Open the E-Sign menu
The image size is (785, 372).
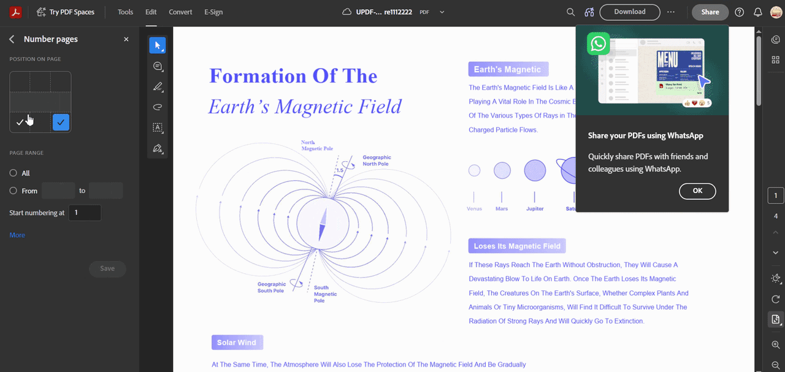(x=213, y=12)
